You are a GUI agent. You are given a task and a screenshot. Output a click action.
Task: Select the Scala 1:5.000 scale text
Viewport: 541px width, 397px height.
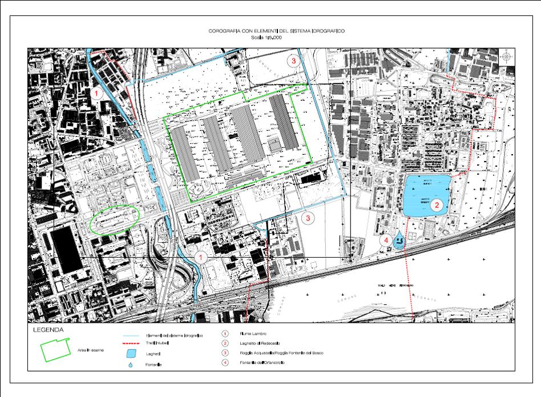coord(270,38)
